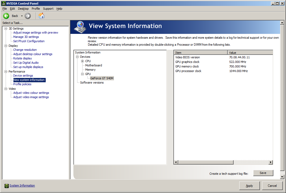Select the GPU graphics clock row

[x=223, y=62]
